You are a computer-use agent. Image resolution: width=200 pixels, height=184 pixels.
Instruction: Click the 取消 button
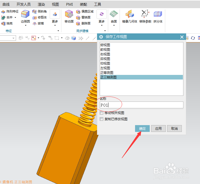click(x=174, y=128)
